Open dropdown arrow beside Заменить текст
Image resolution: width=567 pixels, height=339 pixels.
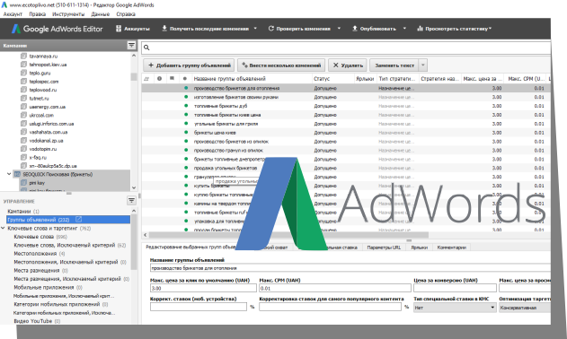pos(423,65)
